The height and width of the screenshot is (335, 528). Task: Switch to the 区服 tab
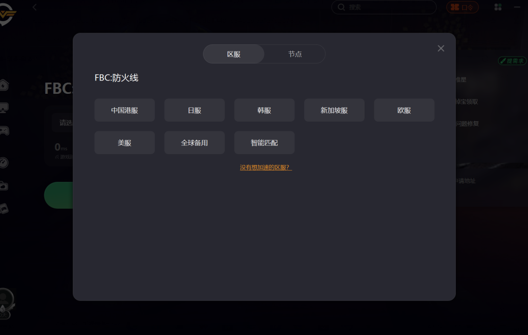[x=234, y=54]
